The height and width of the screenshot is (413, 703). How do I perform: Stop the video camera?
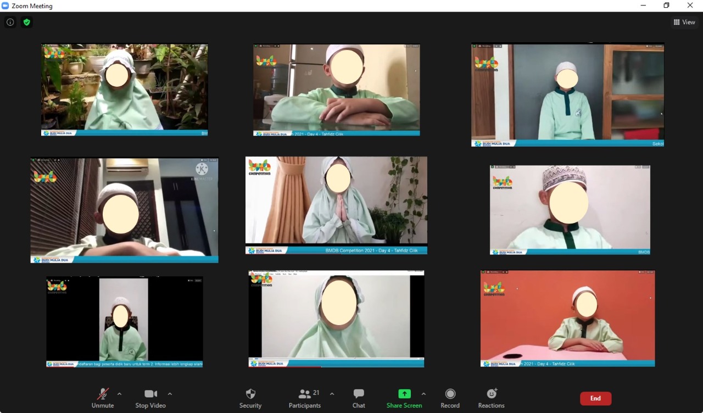150,399
